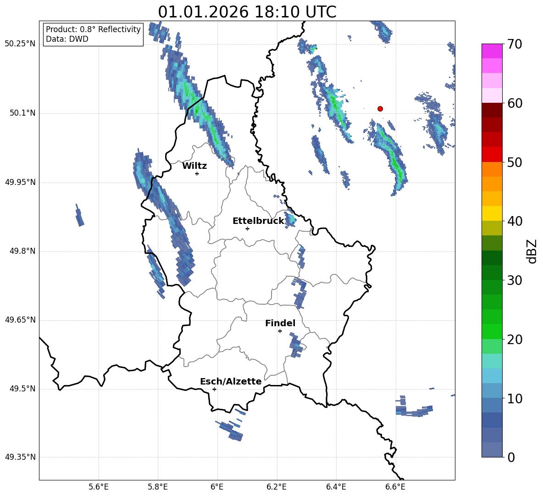The width and height of the screenshot is (543, 496).
Task: Click the 6.4°E longitude label
Action: (336, 487)
